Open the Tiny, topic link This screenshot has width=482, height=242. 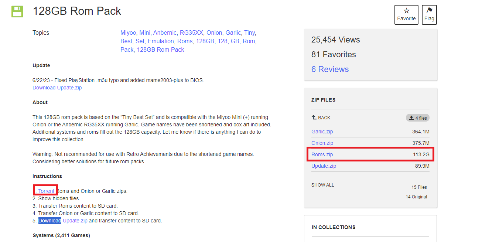click(250, 33)
